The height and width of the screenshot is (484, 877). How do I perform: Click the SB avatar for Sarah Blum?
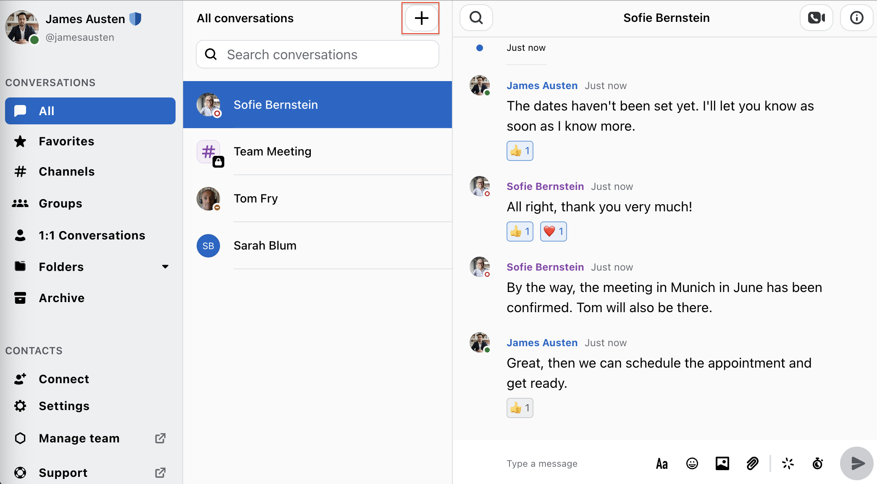pyautogui.click(x=208, y=246)
